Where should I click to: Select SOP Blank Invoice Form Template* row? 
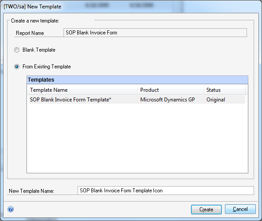click(137, 100)
